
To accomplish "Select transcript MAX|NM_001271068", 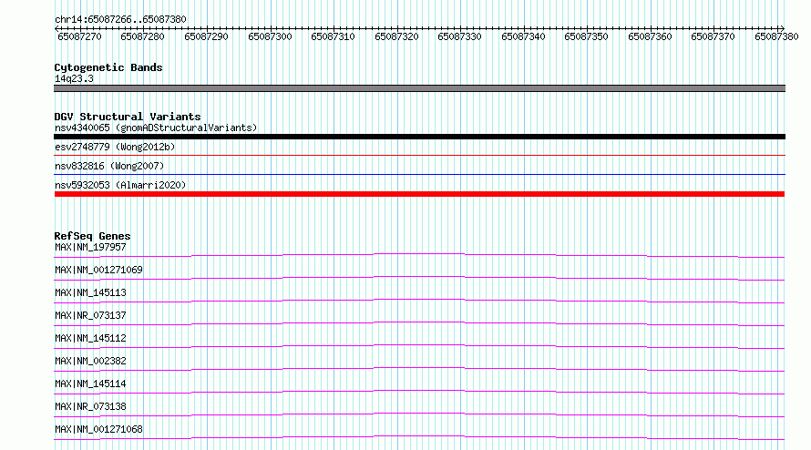I will (98, 429).
